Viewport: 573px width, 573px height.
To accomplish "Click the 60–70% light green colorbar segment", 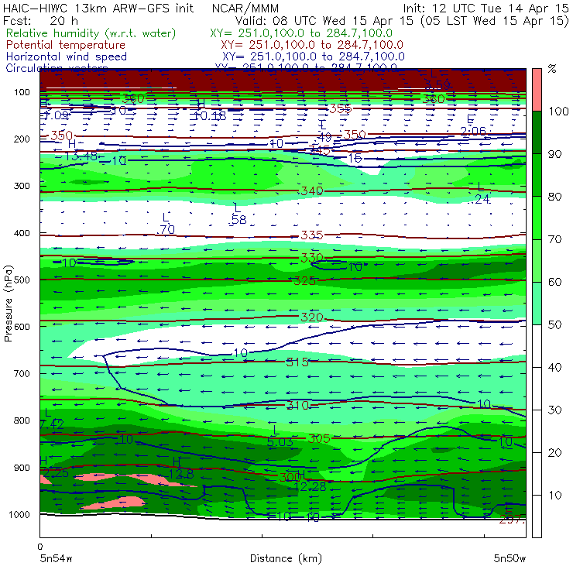I will (x=537, y=260).
